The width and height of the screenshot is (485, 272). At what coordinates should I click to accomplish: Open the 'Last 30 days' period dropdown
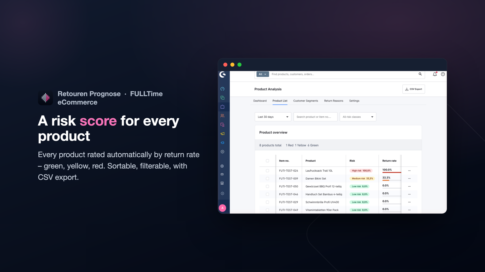pos(273,117)
